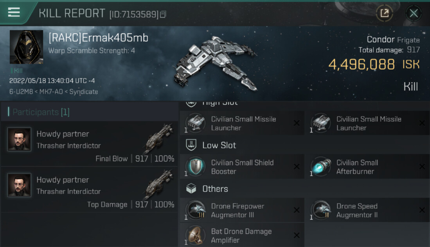
Task: Select the Civilian Small Afterburner icon
Action: pyautogui.click(x=321, y=166)
